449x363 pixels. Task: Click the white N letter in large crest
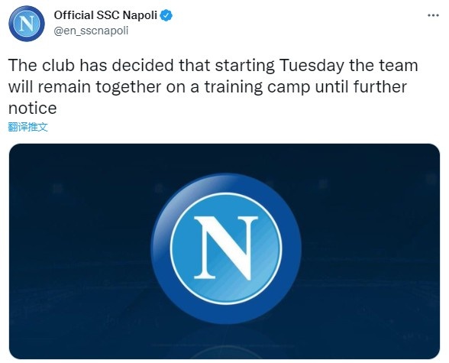(226, 248)
